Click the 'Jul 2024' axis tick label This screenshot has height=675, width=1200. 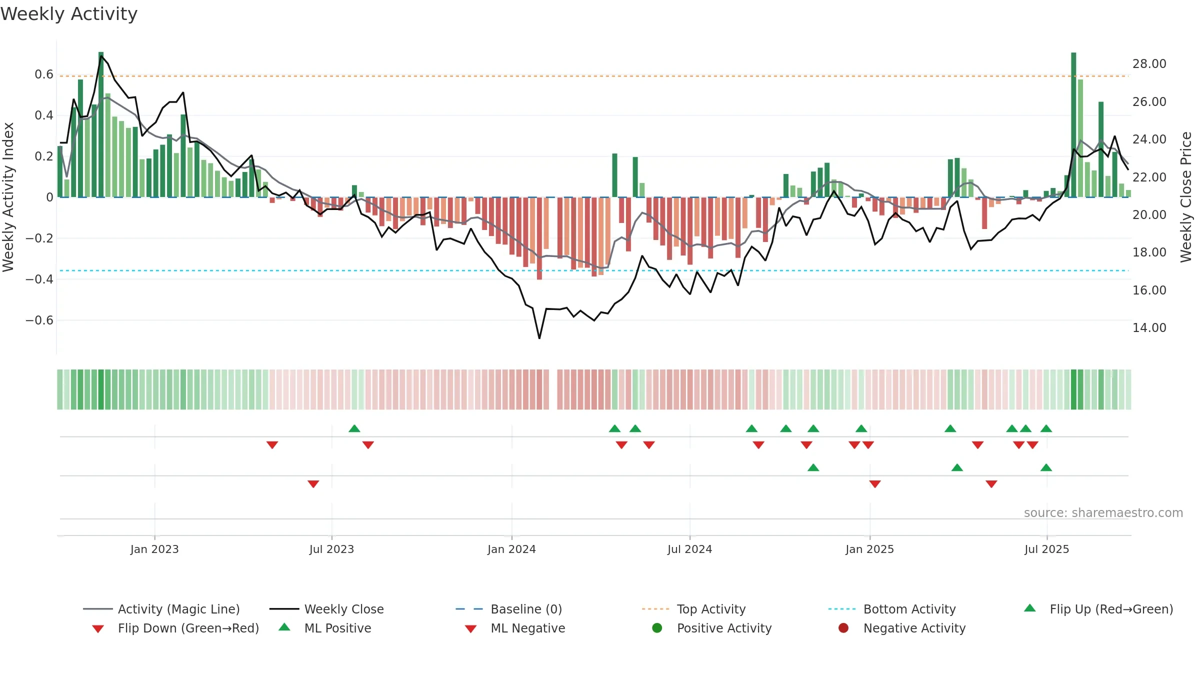(689, 549)
